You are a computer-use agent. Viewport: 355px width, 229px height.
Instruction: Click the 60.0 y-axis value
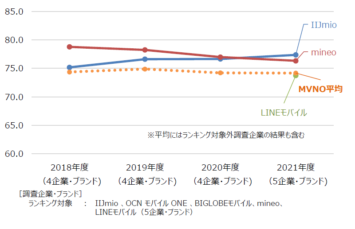coord(14,154)
